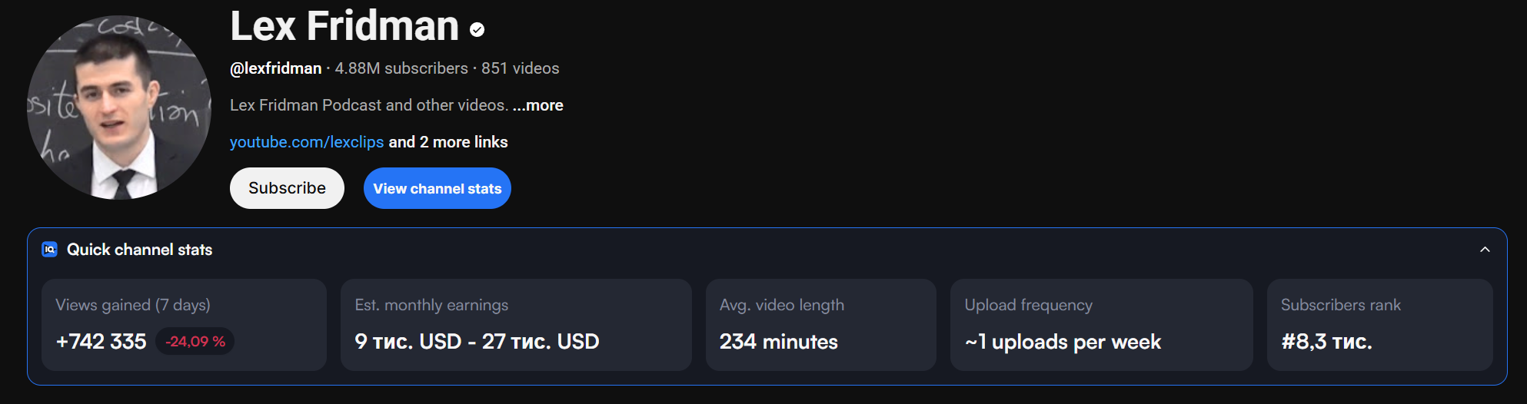Open the youtube.com/lexclips link

coord(307,142)
